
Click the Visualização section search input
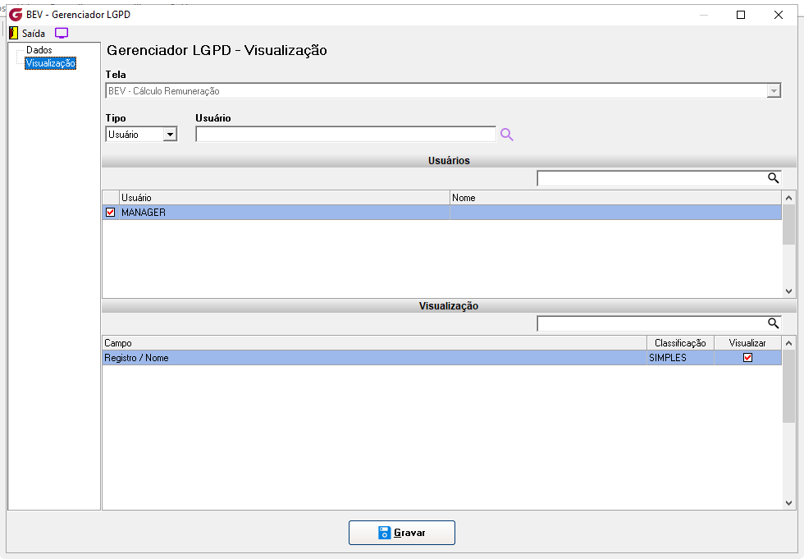tap(651, 323)
